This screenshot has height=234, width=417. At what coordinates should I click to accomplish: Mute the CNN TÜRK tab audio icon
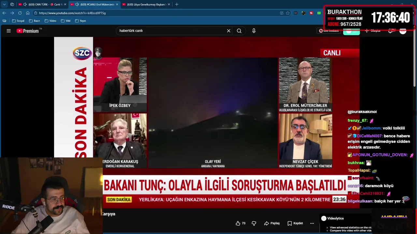(25, 4)
